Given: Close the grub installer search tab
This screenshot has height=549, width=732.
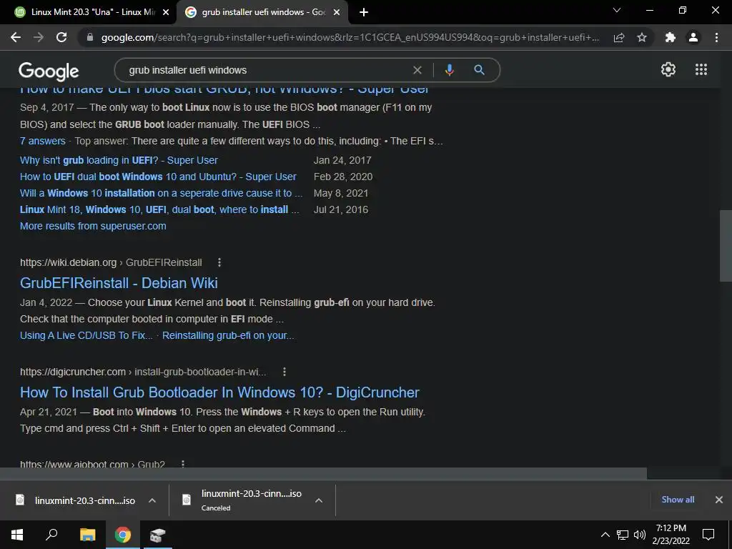Looking at the screenshot, I should (x=337, y=13).
